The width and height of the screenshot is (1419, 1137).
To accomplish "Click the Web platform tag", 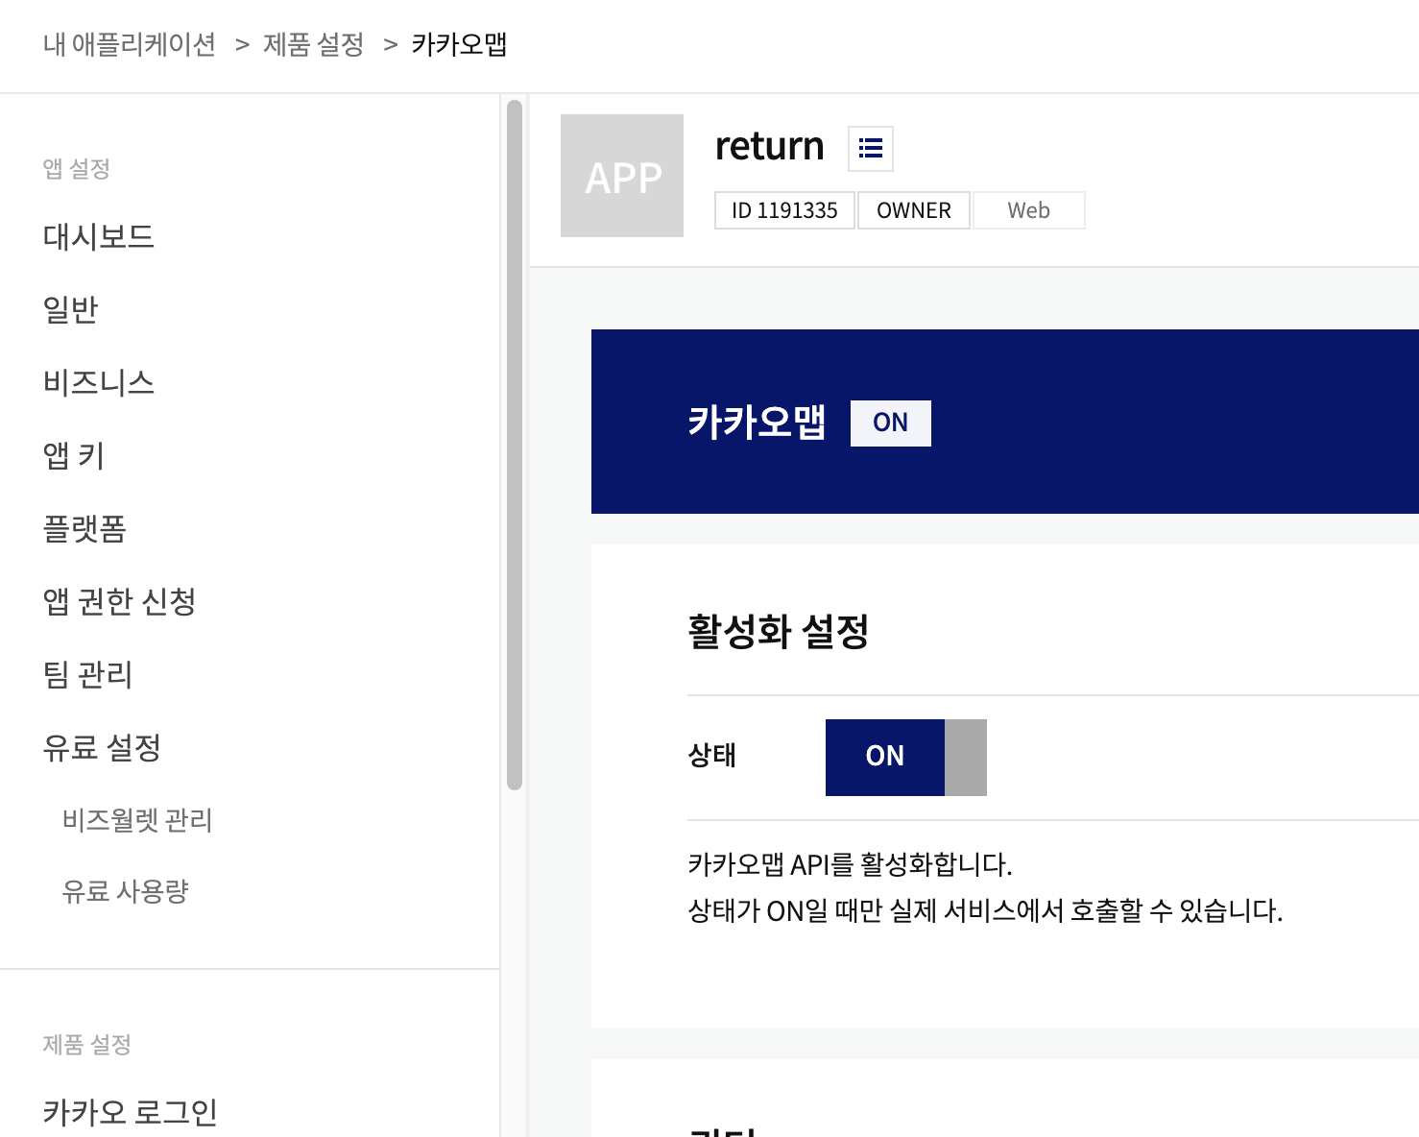I will coord(1029,210).
